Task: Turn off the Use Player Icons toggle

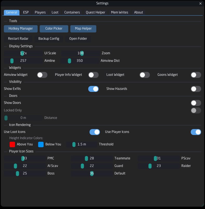Action: [x=196, y=132]
